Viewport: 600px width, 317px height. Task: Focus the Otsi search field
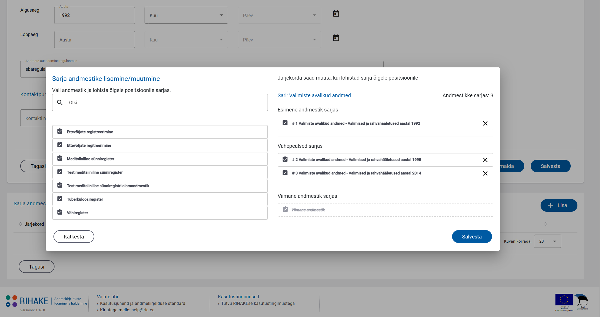[x=166, y=103]
